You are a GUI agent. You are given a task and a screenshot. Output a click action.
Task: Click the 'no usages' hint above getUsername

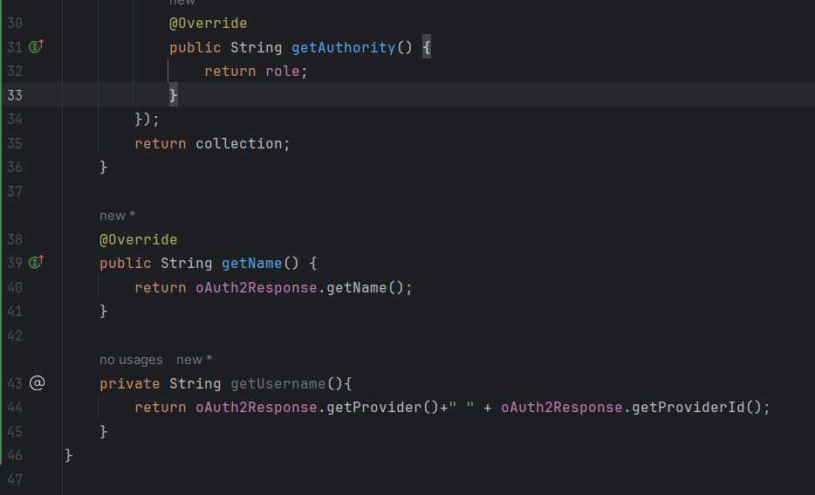pos(131,360)
